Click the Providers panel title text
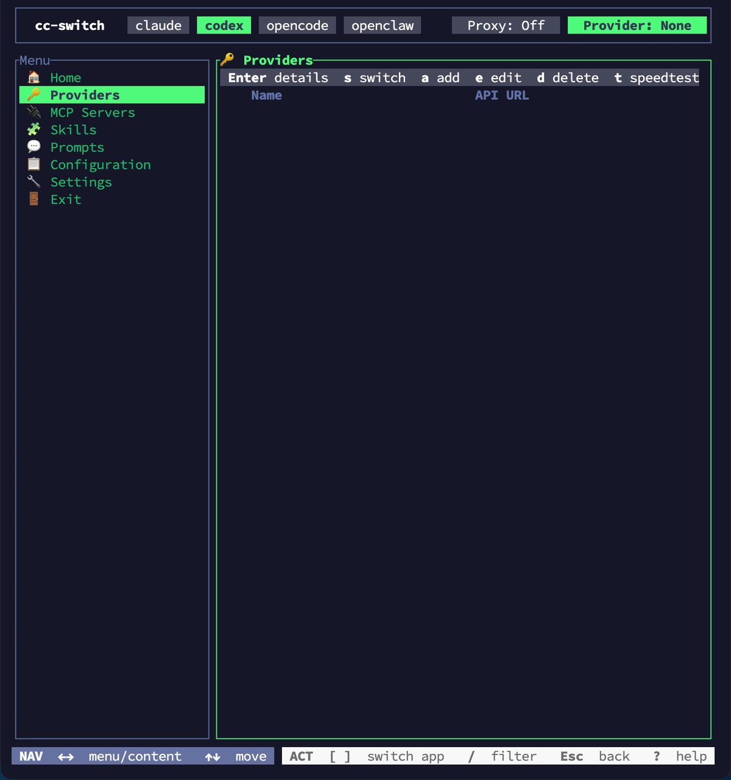Image resolution: width=731 pixels, height=780 pixels. (x=278, y=60)
